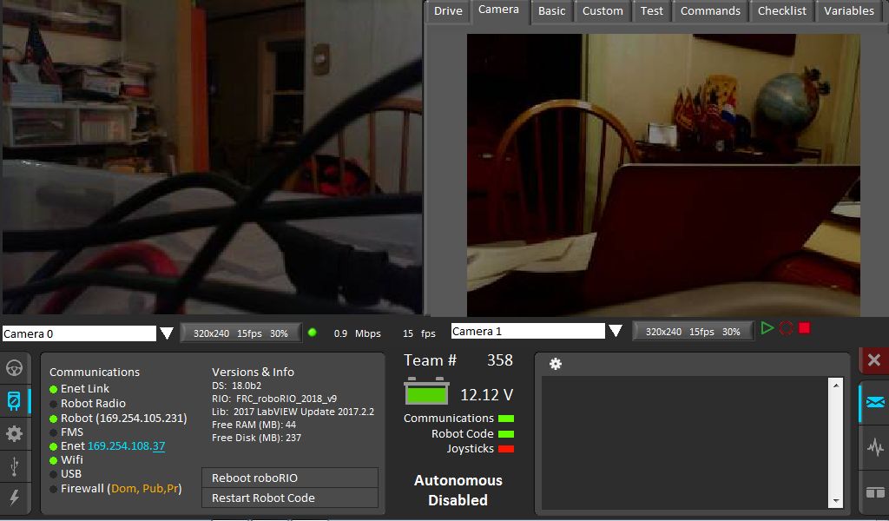Click the FMS status indicator
The height and width of the screenshot is (521, 889).
53,432
